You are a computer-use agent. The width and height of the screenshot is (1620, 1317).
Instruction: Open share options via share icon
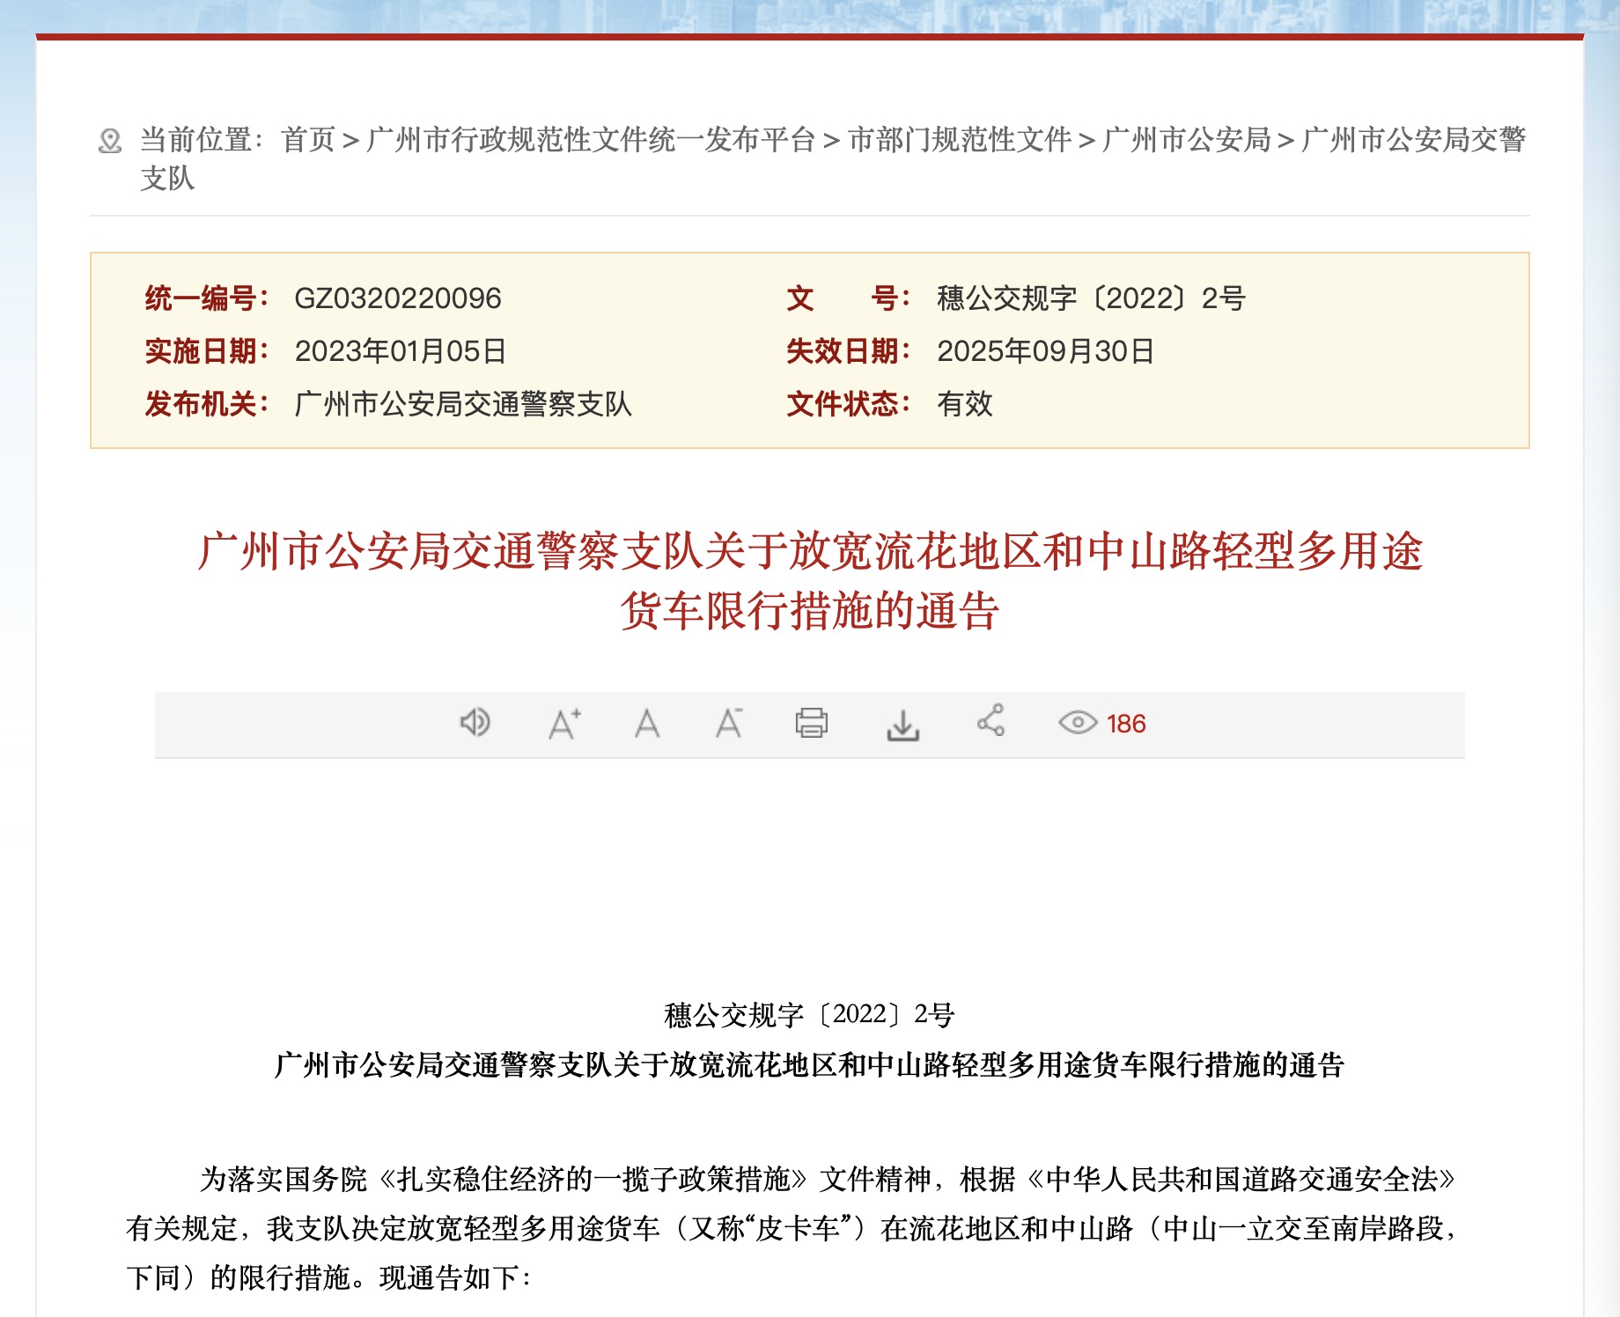point(990,721)
